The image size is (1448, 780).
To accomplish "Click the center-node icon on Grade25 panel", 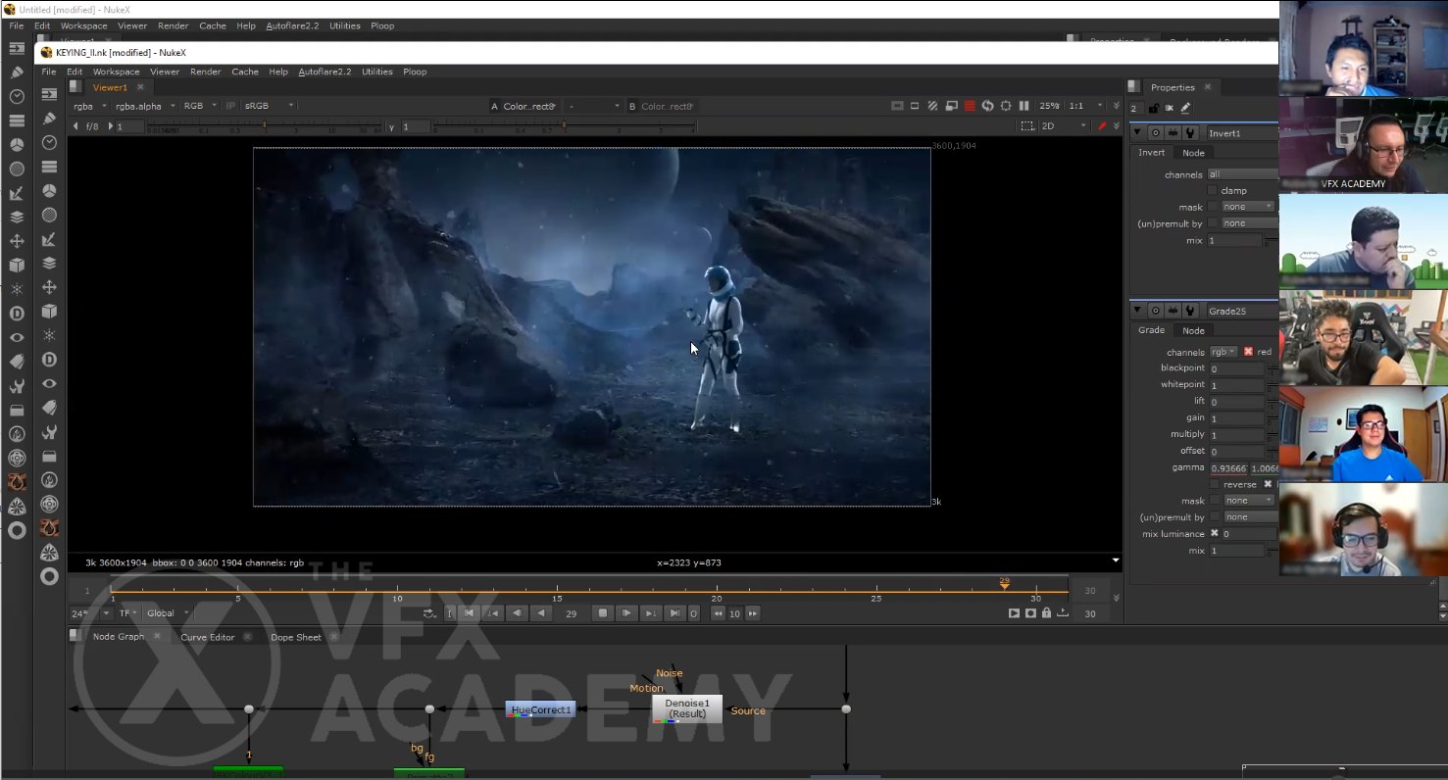I will click(1157, 312).
